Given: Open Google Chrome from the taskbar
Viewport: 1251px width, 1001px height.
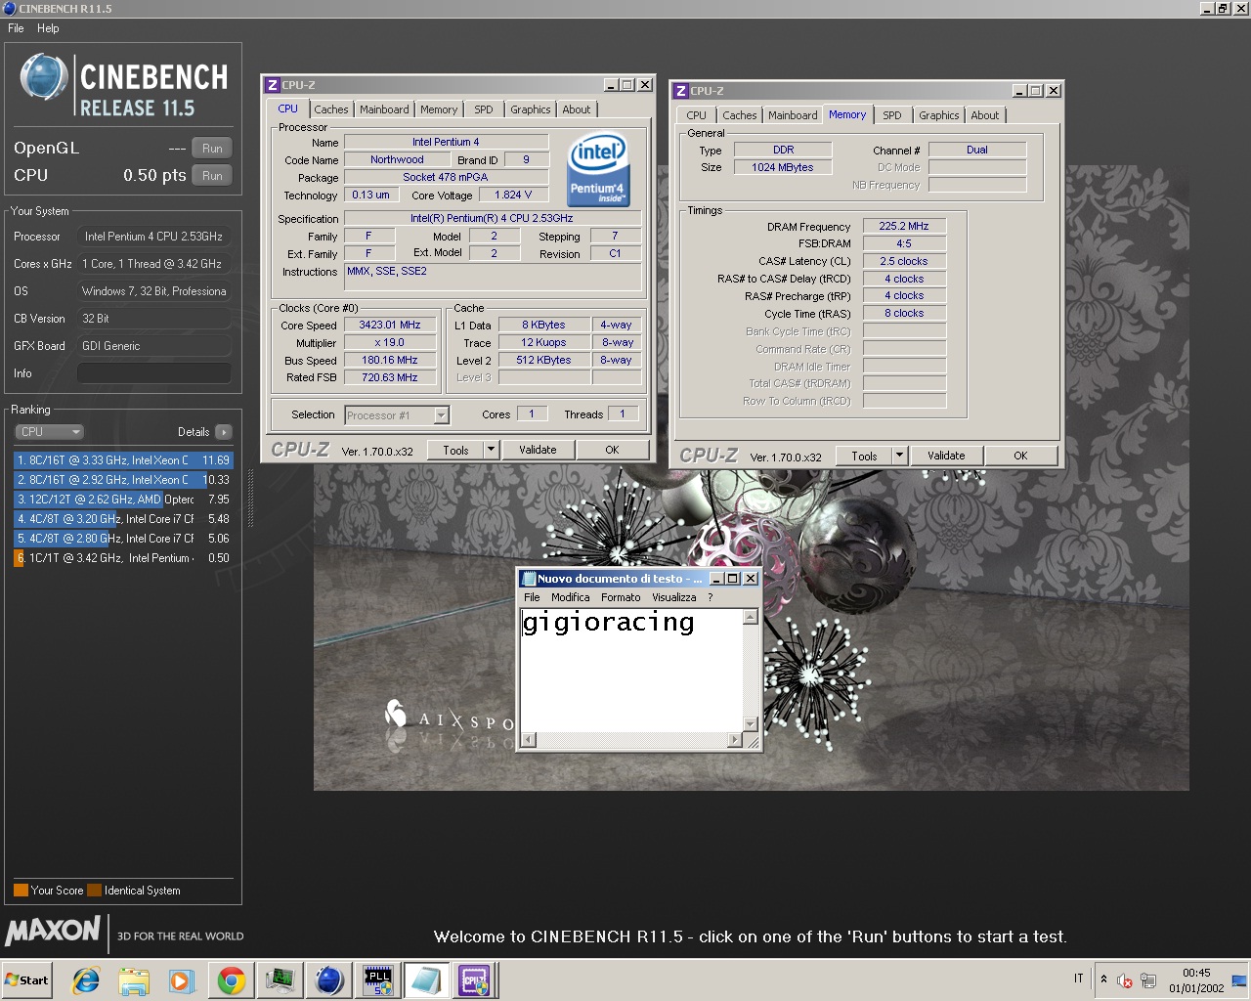Looking at the screenshot, I should [x=231, y=980].
